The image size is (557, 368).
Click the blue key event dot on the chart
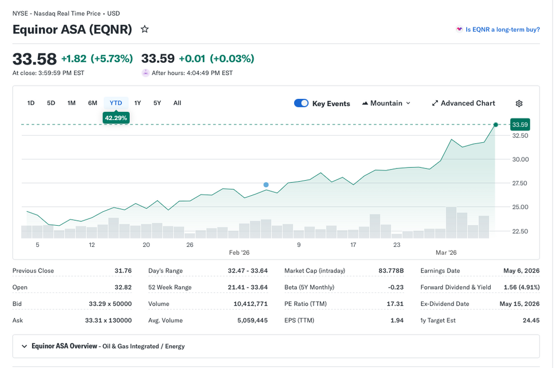click(266, 185)
